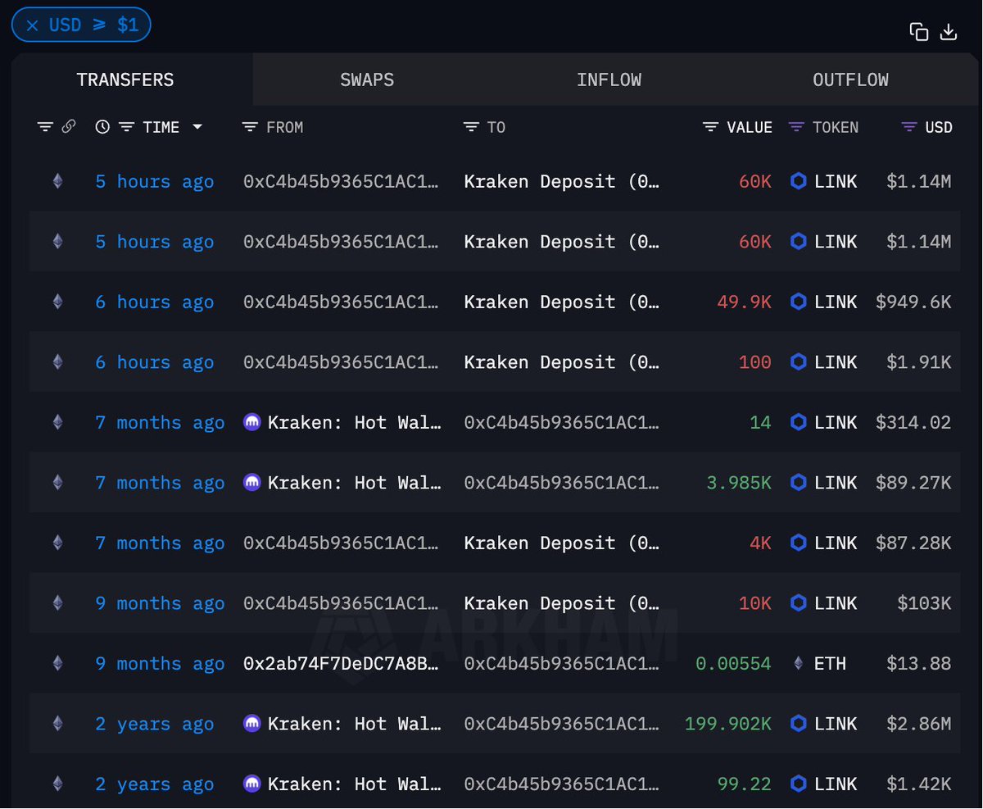The width and height of the screenshot is (983, 809).
Task: Click the $87.28K USD amount
Action: 913,543
